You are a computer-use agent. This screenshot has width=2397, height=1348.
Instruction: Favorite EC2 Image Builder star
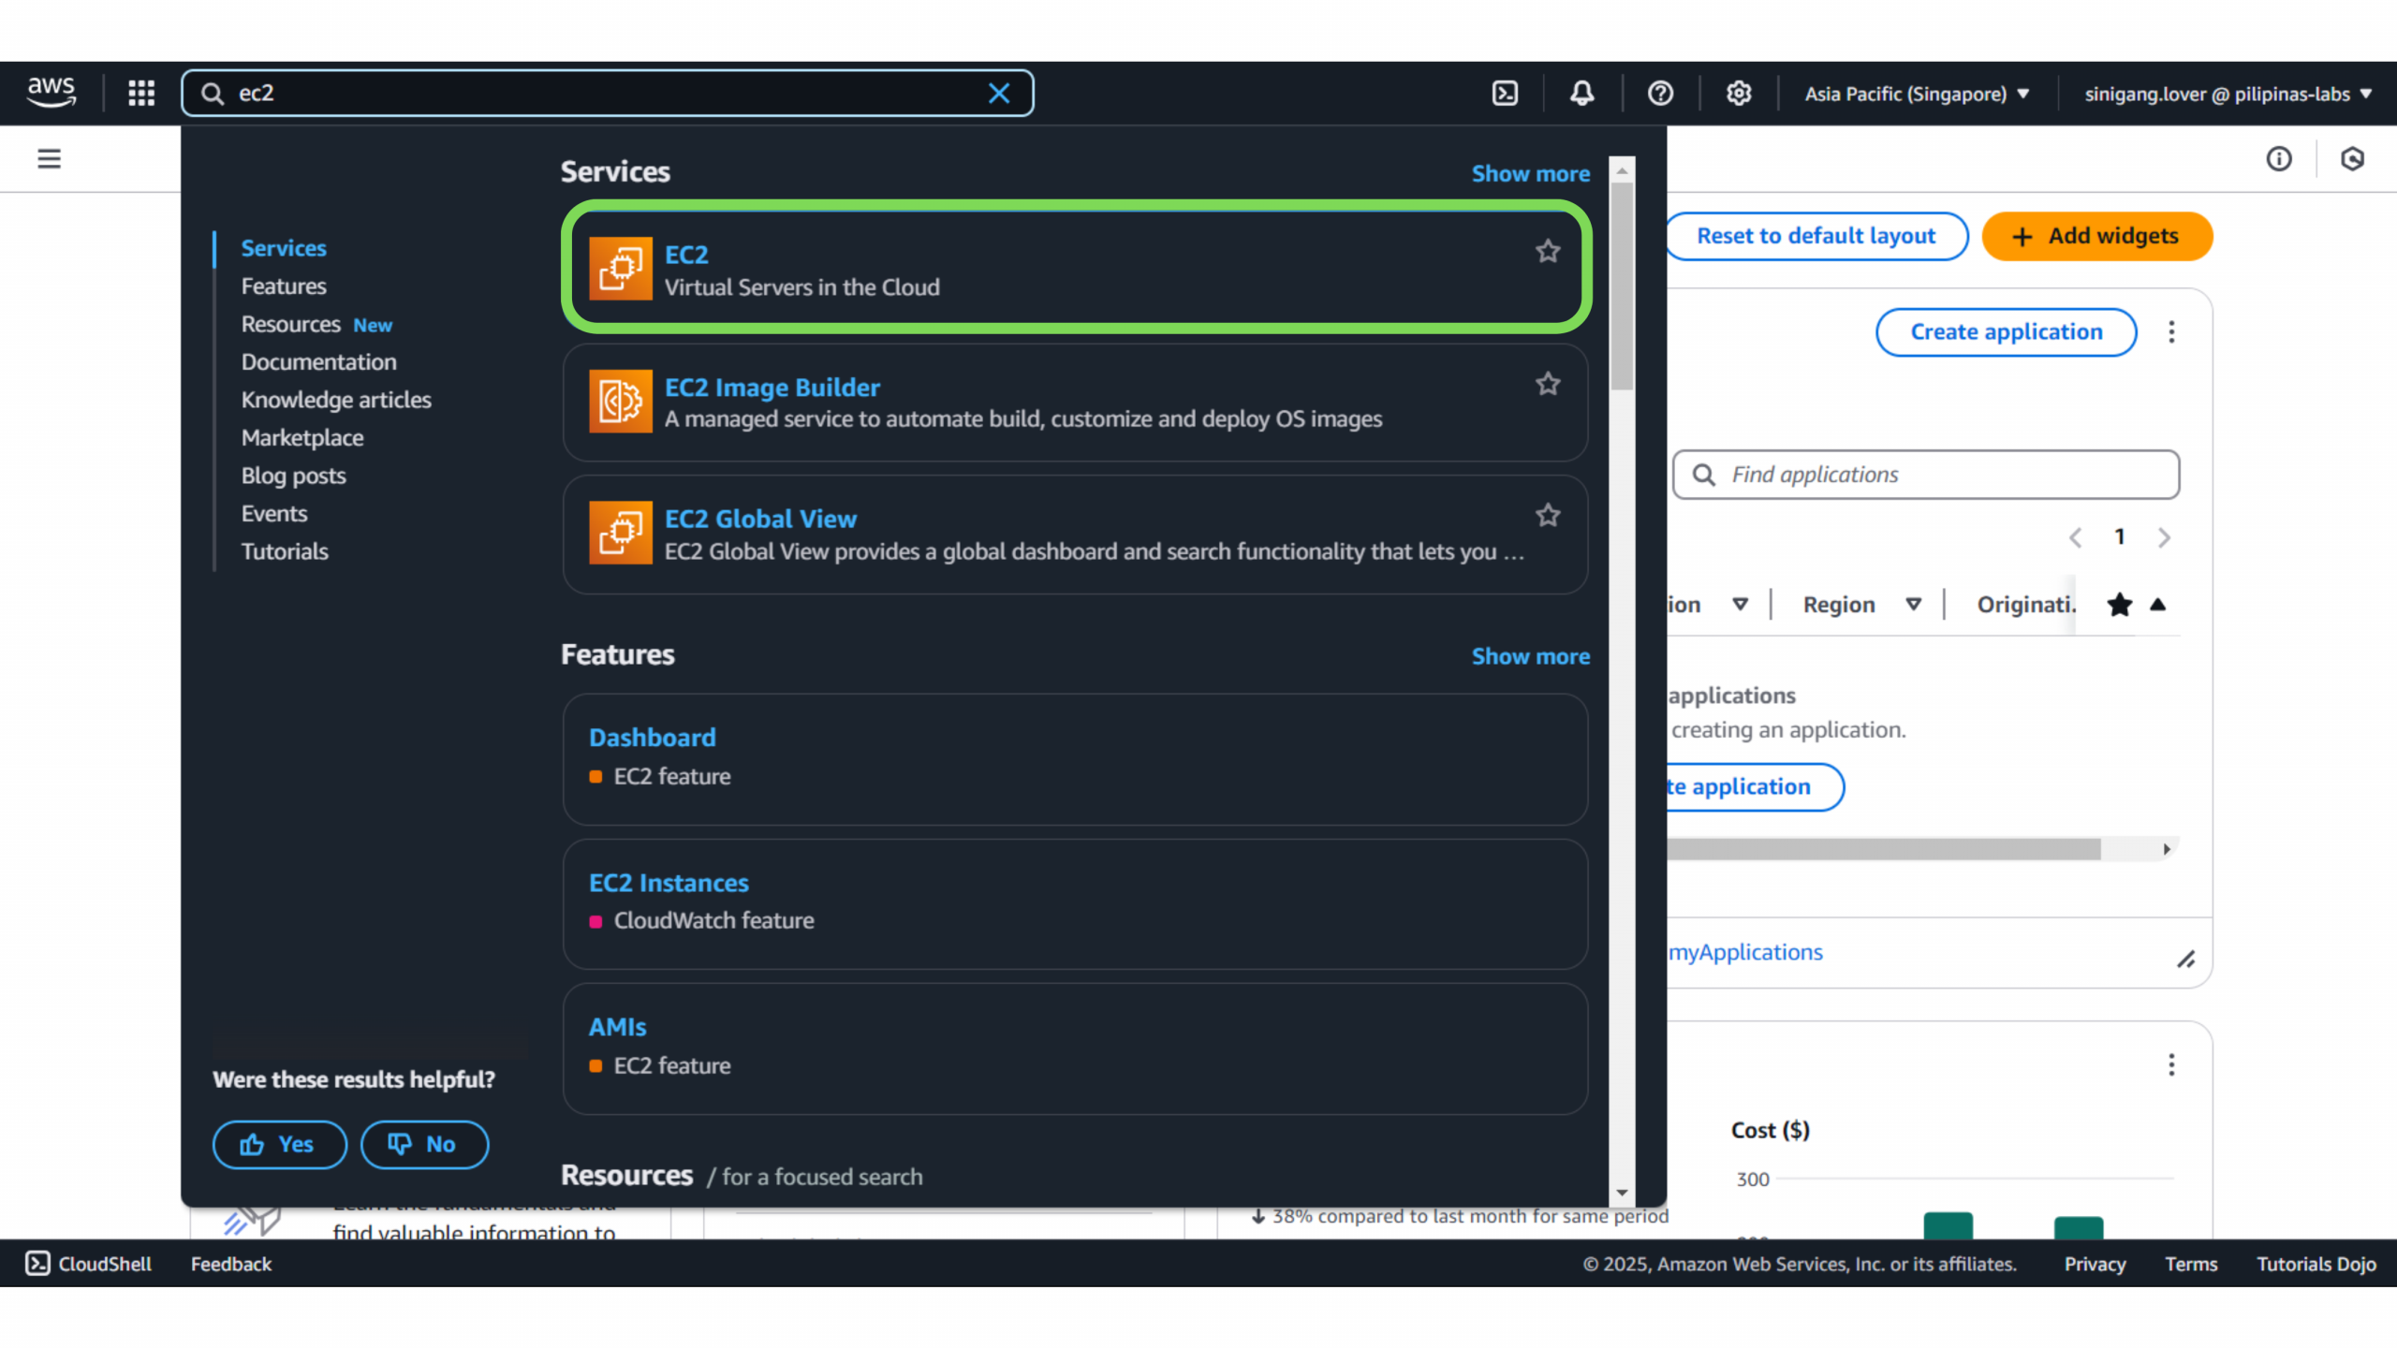pyautogui.click(x=1548, y=384)
